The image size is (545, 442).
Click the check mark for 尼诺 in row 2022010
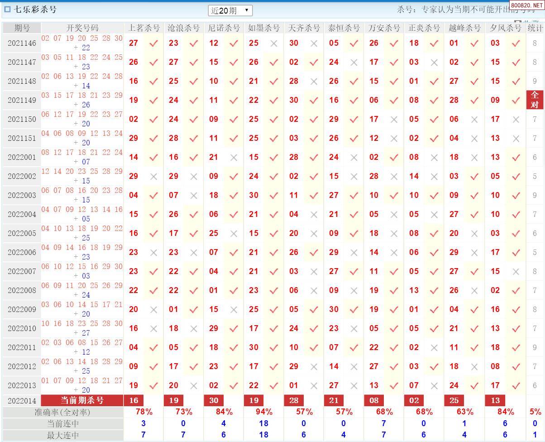coord(234,329)
